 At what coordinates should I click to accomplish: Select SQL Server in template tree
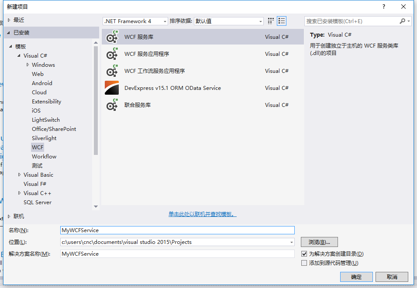point(38,202)
